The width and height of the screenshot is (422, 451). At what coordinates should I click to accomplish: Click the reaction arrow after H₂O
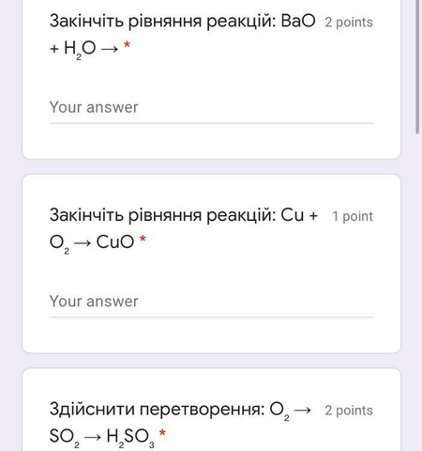coord(110,49)
